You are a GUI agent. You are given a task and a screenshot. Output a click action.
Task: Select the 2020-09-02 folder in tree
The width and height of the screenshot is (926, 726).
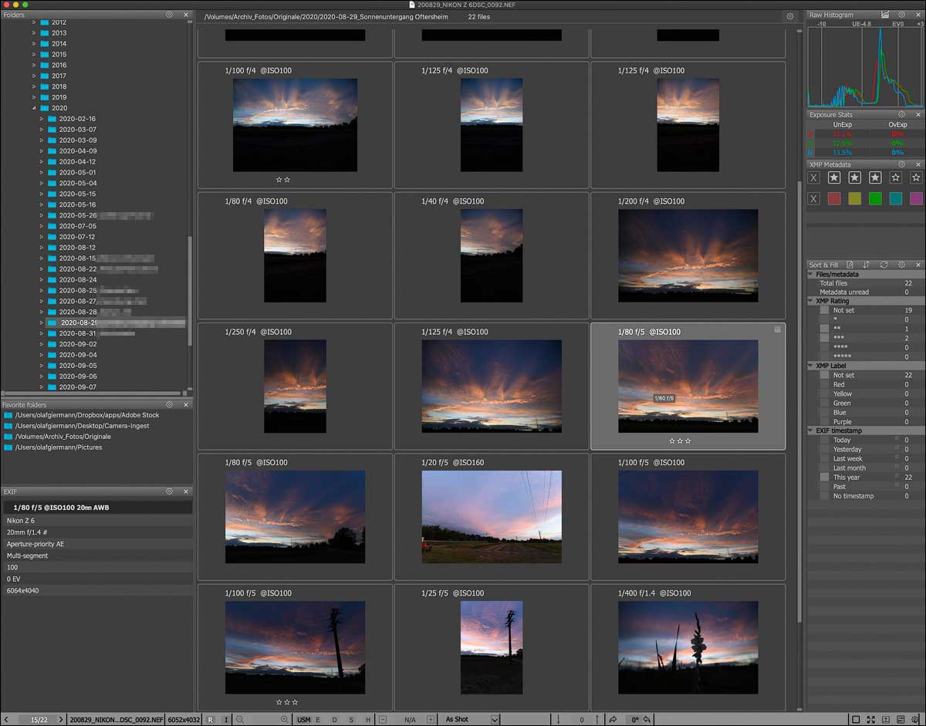click(77, 344)
